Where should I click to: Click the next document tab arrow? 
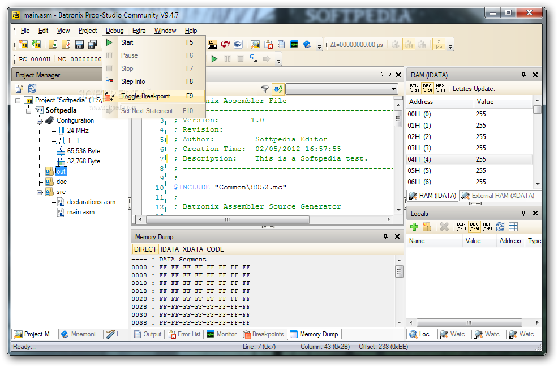point(390,74)
